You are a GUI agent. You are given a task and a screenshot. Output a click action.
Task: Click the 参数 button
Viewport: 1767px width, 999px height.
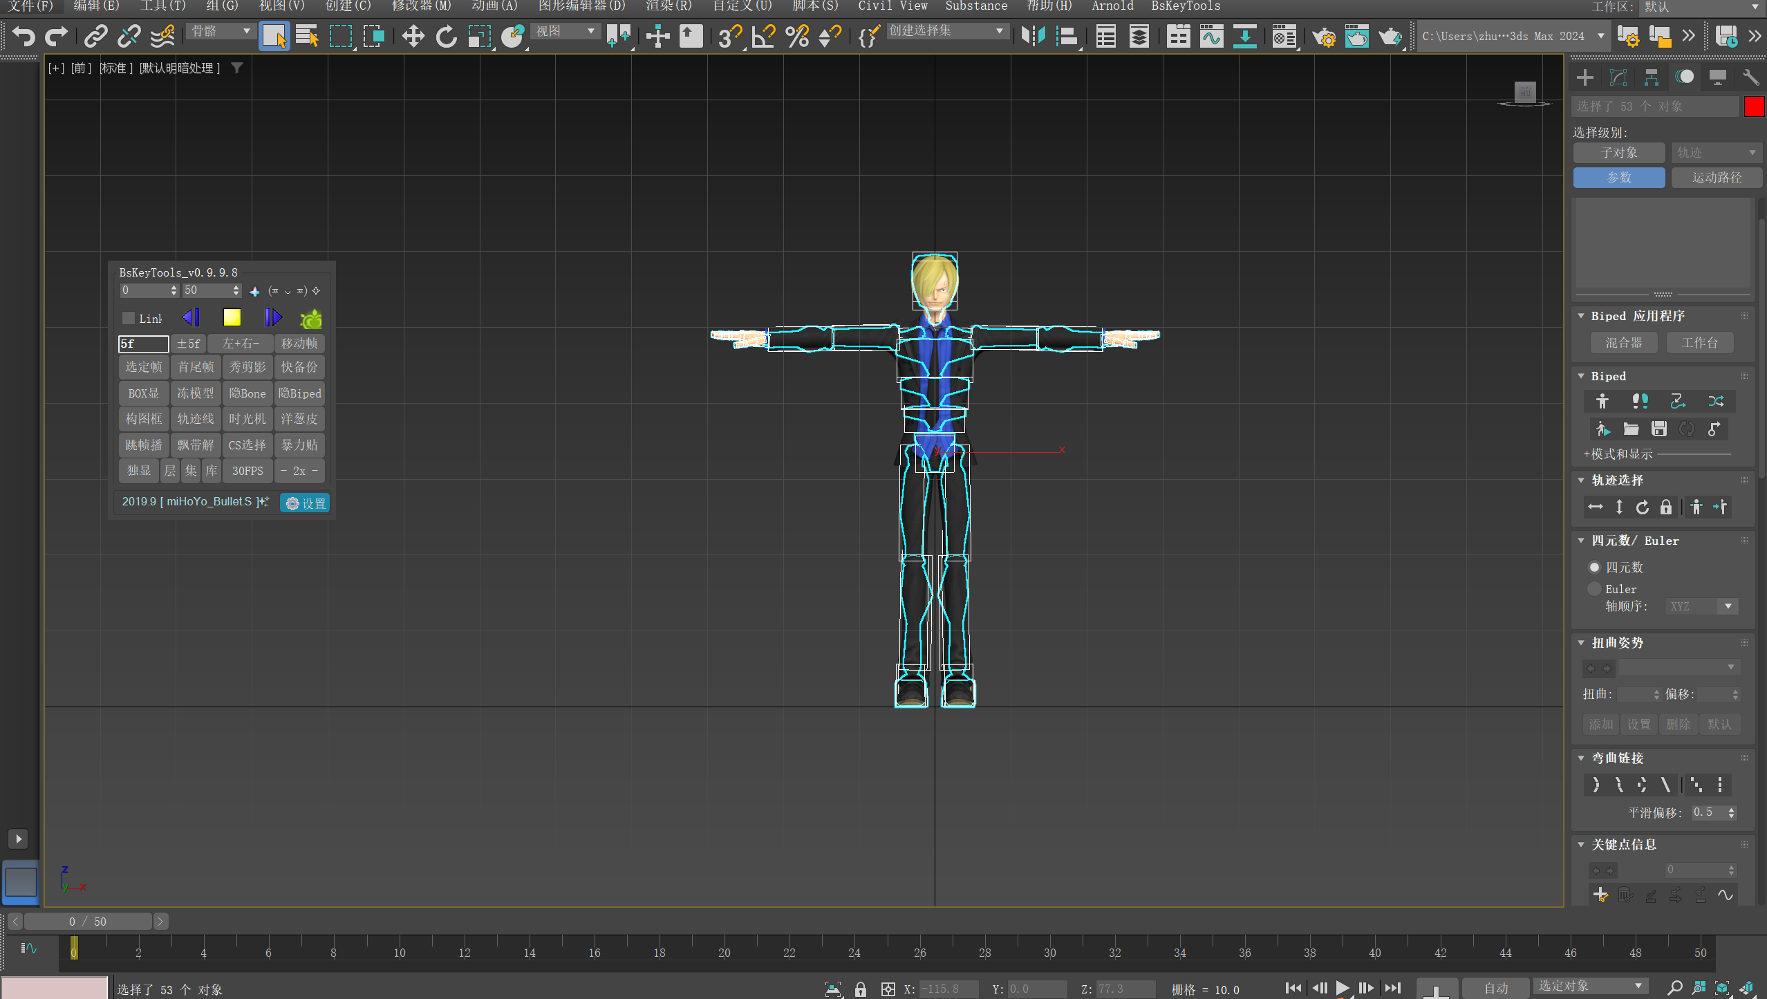1619,178
